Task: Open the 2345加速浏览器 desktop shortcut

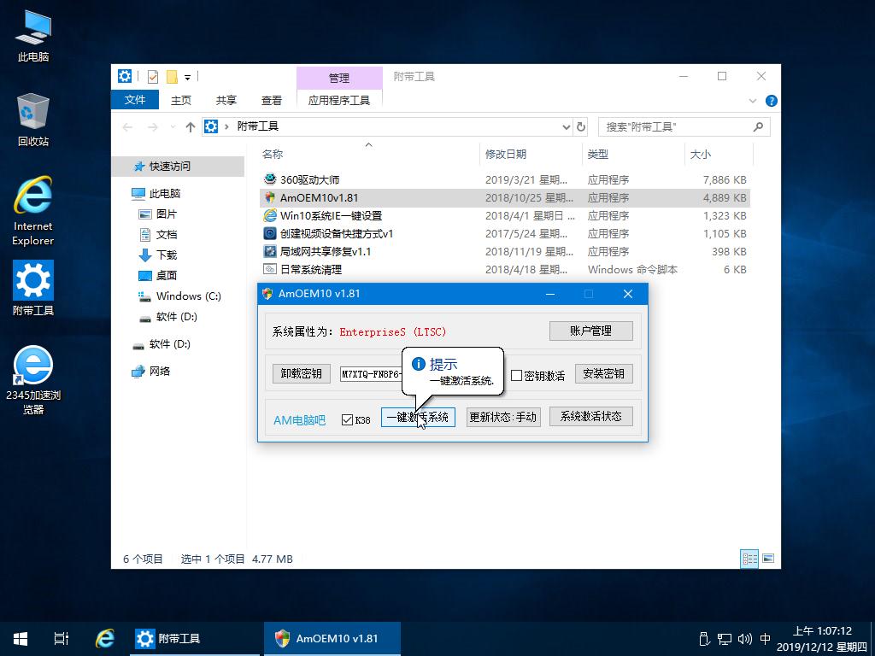Action: tap(33, 380)
